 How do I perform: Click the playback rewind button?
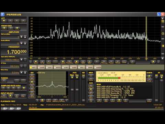coord(4,108)
